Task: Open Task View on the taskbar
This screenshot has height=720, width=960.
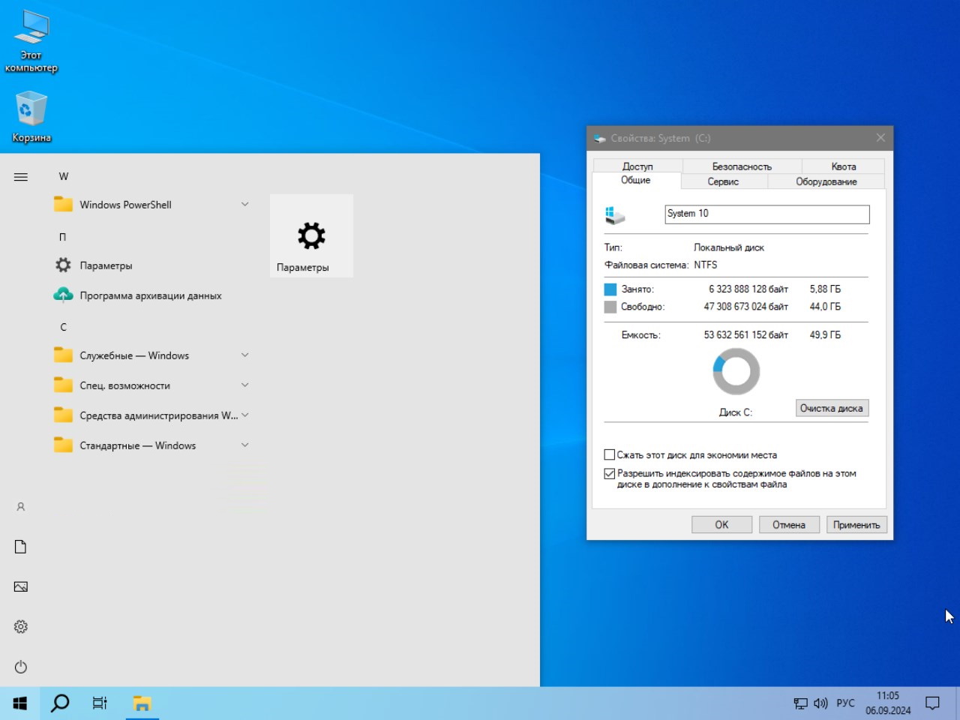Action: point(100,703)
